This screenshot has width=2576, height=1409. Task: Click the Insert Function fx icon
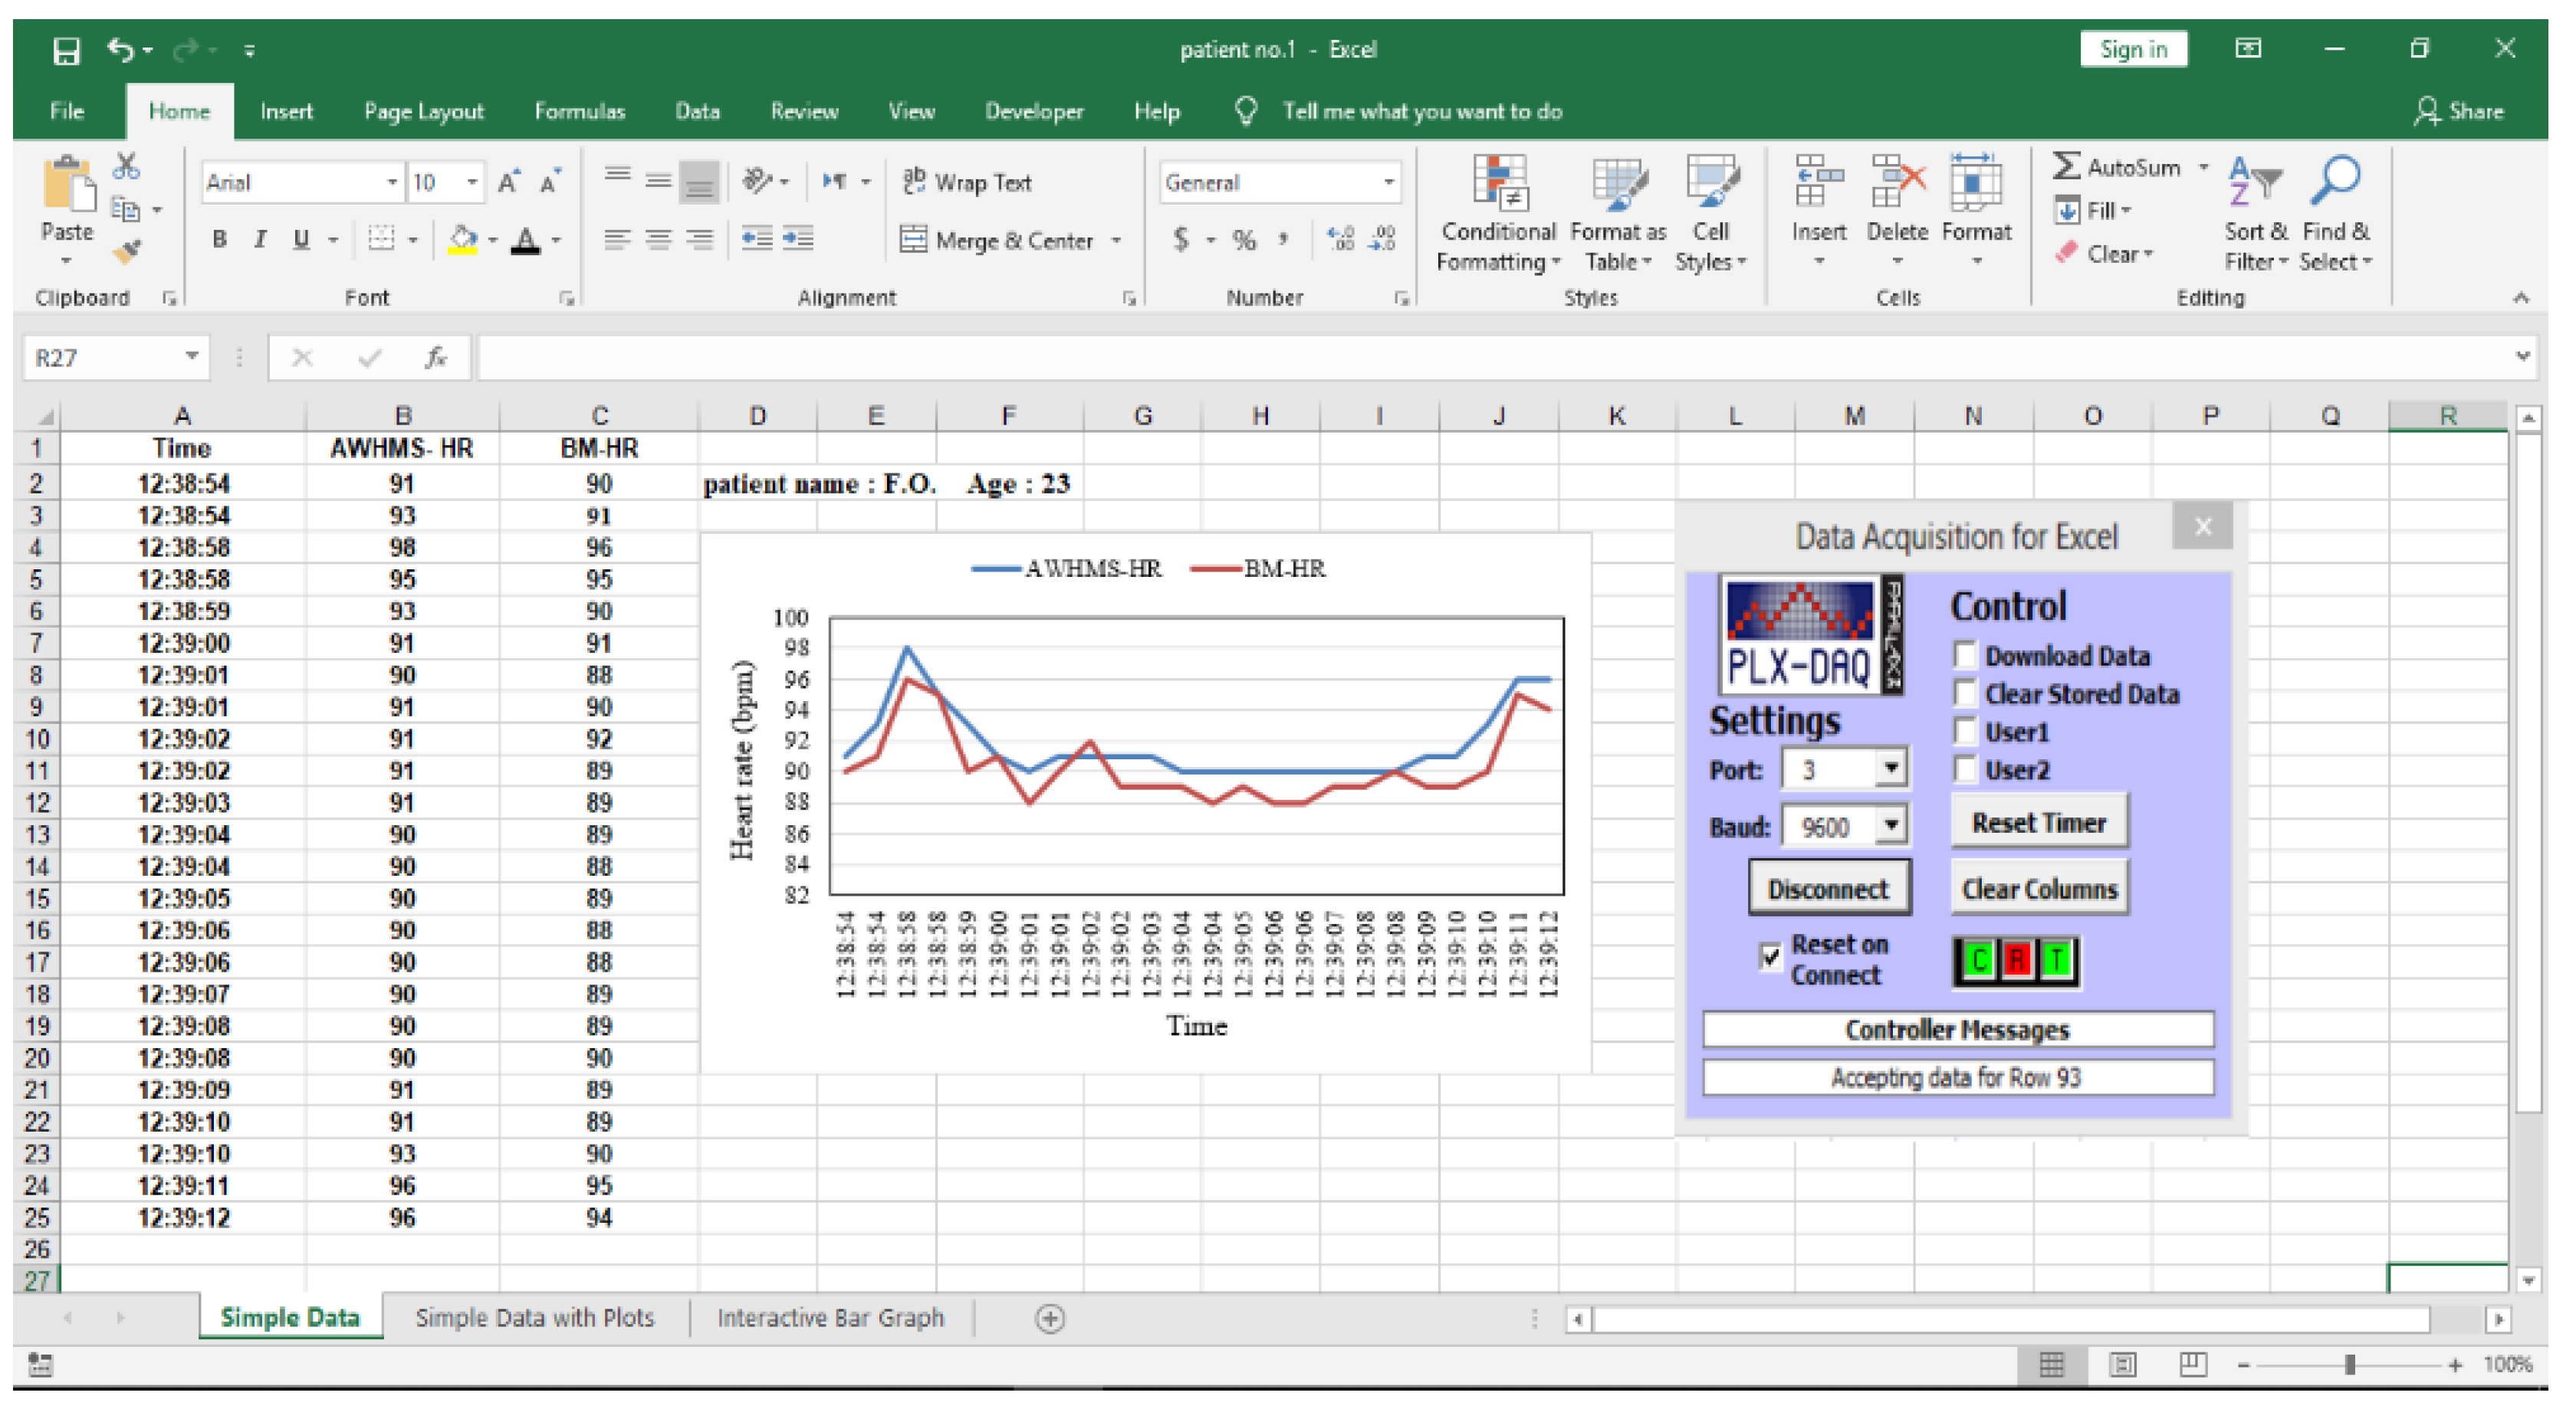pos(436,358)
